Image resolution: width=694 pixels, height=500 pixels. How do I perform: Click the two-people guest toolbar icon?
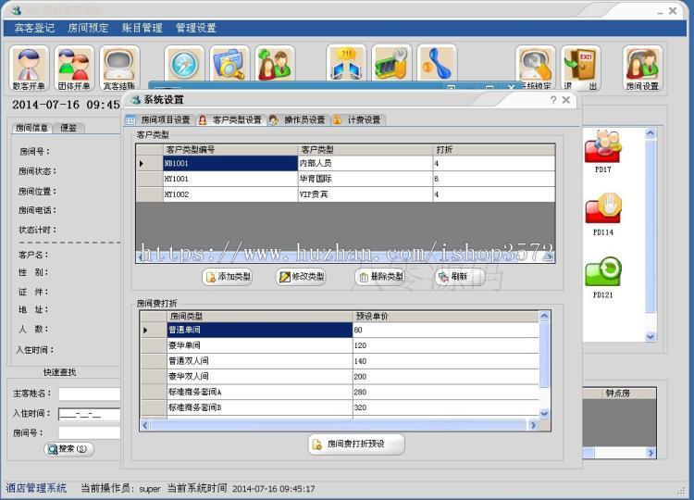click(275, 64)
